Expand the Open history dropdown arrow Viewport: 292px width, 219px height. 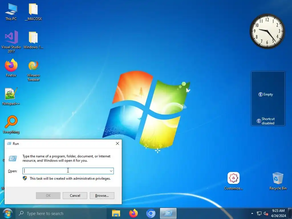111,171
